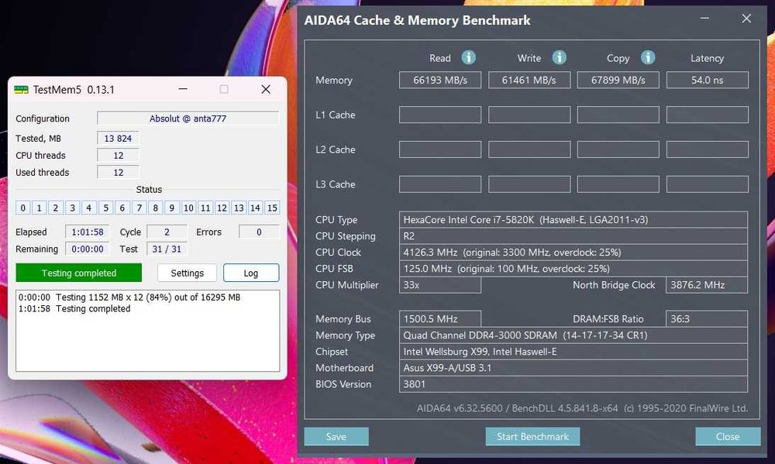The image size is (775, 464).
Task: Click the Close button at bottom of AIDA64
Action: pyautogui.click(x=728, y=437)
